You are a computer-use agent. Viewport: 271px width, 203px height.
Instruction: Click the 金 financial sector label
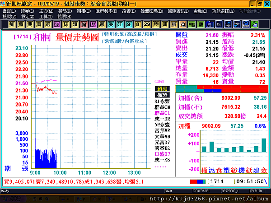click(x=264, y=171)
